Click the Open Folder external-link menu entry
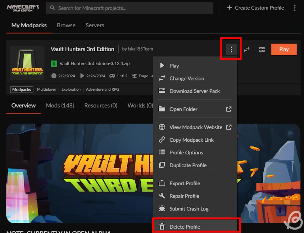The image size is (304, 233). point(184,109)
